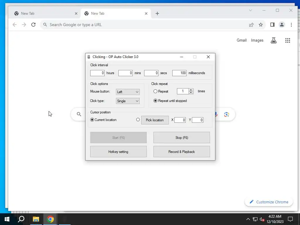Select Current location radio button
The width and height of the screenshot is (300, 225).
coord(92,120)
